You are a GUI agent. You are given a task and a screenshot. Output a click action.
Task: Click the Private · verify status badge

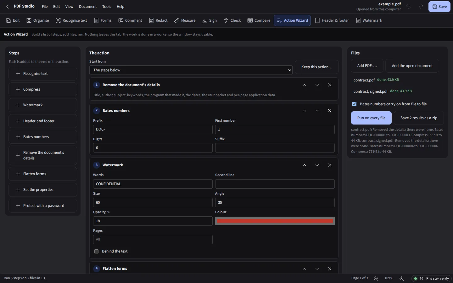click(x=432, y=279)
